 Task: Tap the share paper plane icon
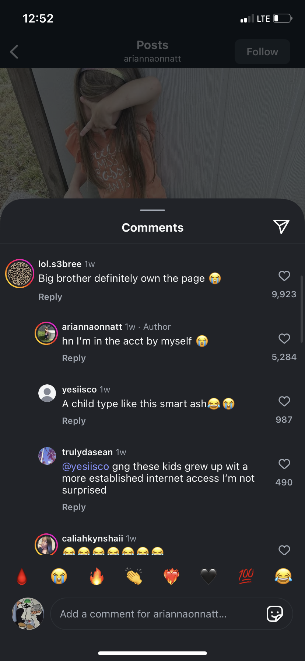281,227
